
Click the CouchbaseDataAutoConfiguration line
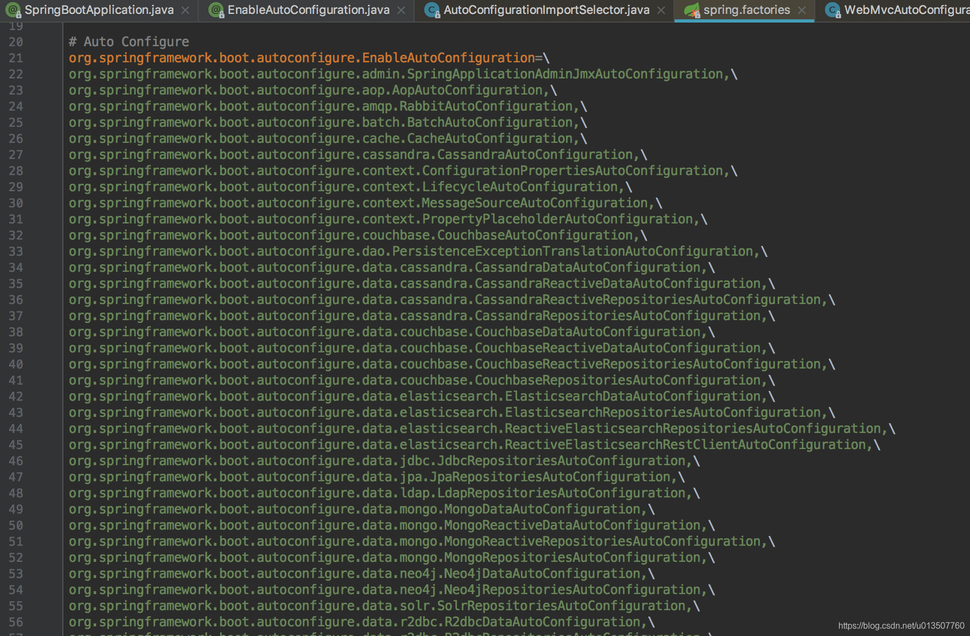click(392, 332)
